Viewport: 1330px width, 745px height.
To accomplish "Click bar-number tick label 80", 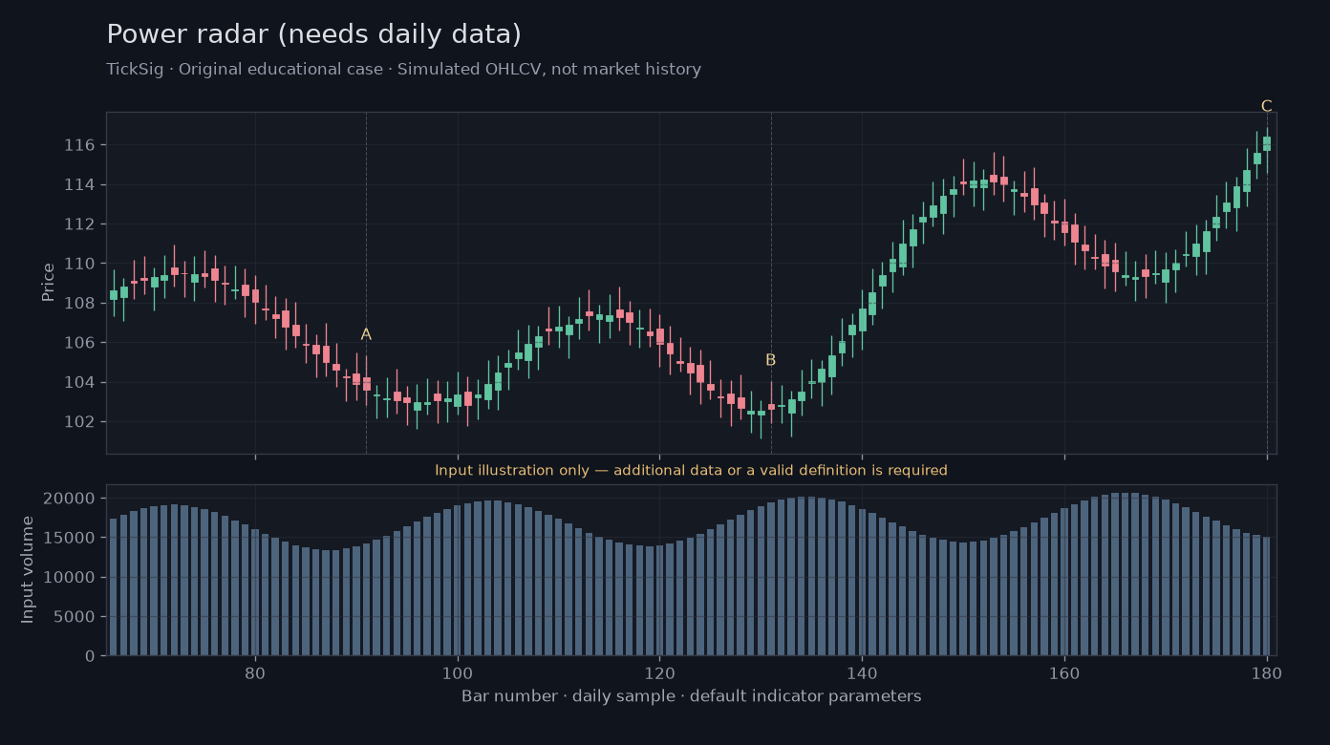I will 255,672.
